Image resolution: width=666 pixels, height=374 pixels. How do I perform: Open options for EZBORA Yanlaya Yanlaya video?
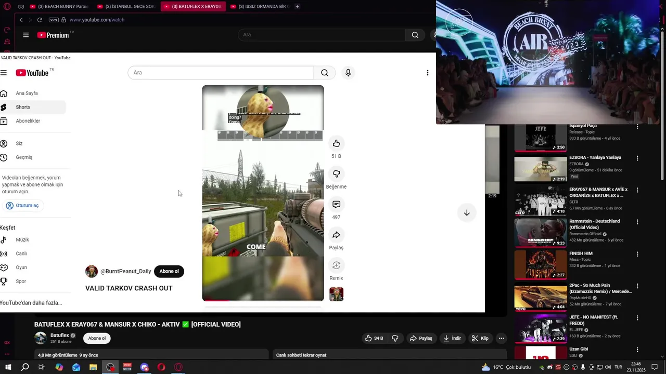[x=637, y=158]
